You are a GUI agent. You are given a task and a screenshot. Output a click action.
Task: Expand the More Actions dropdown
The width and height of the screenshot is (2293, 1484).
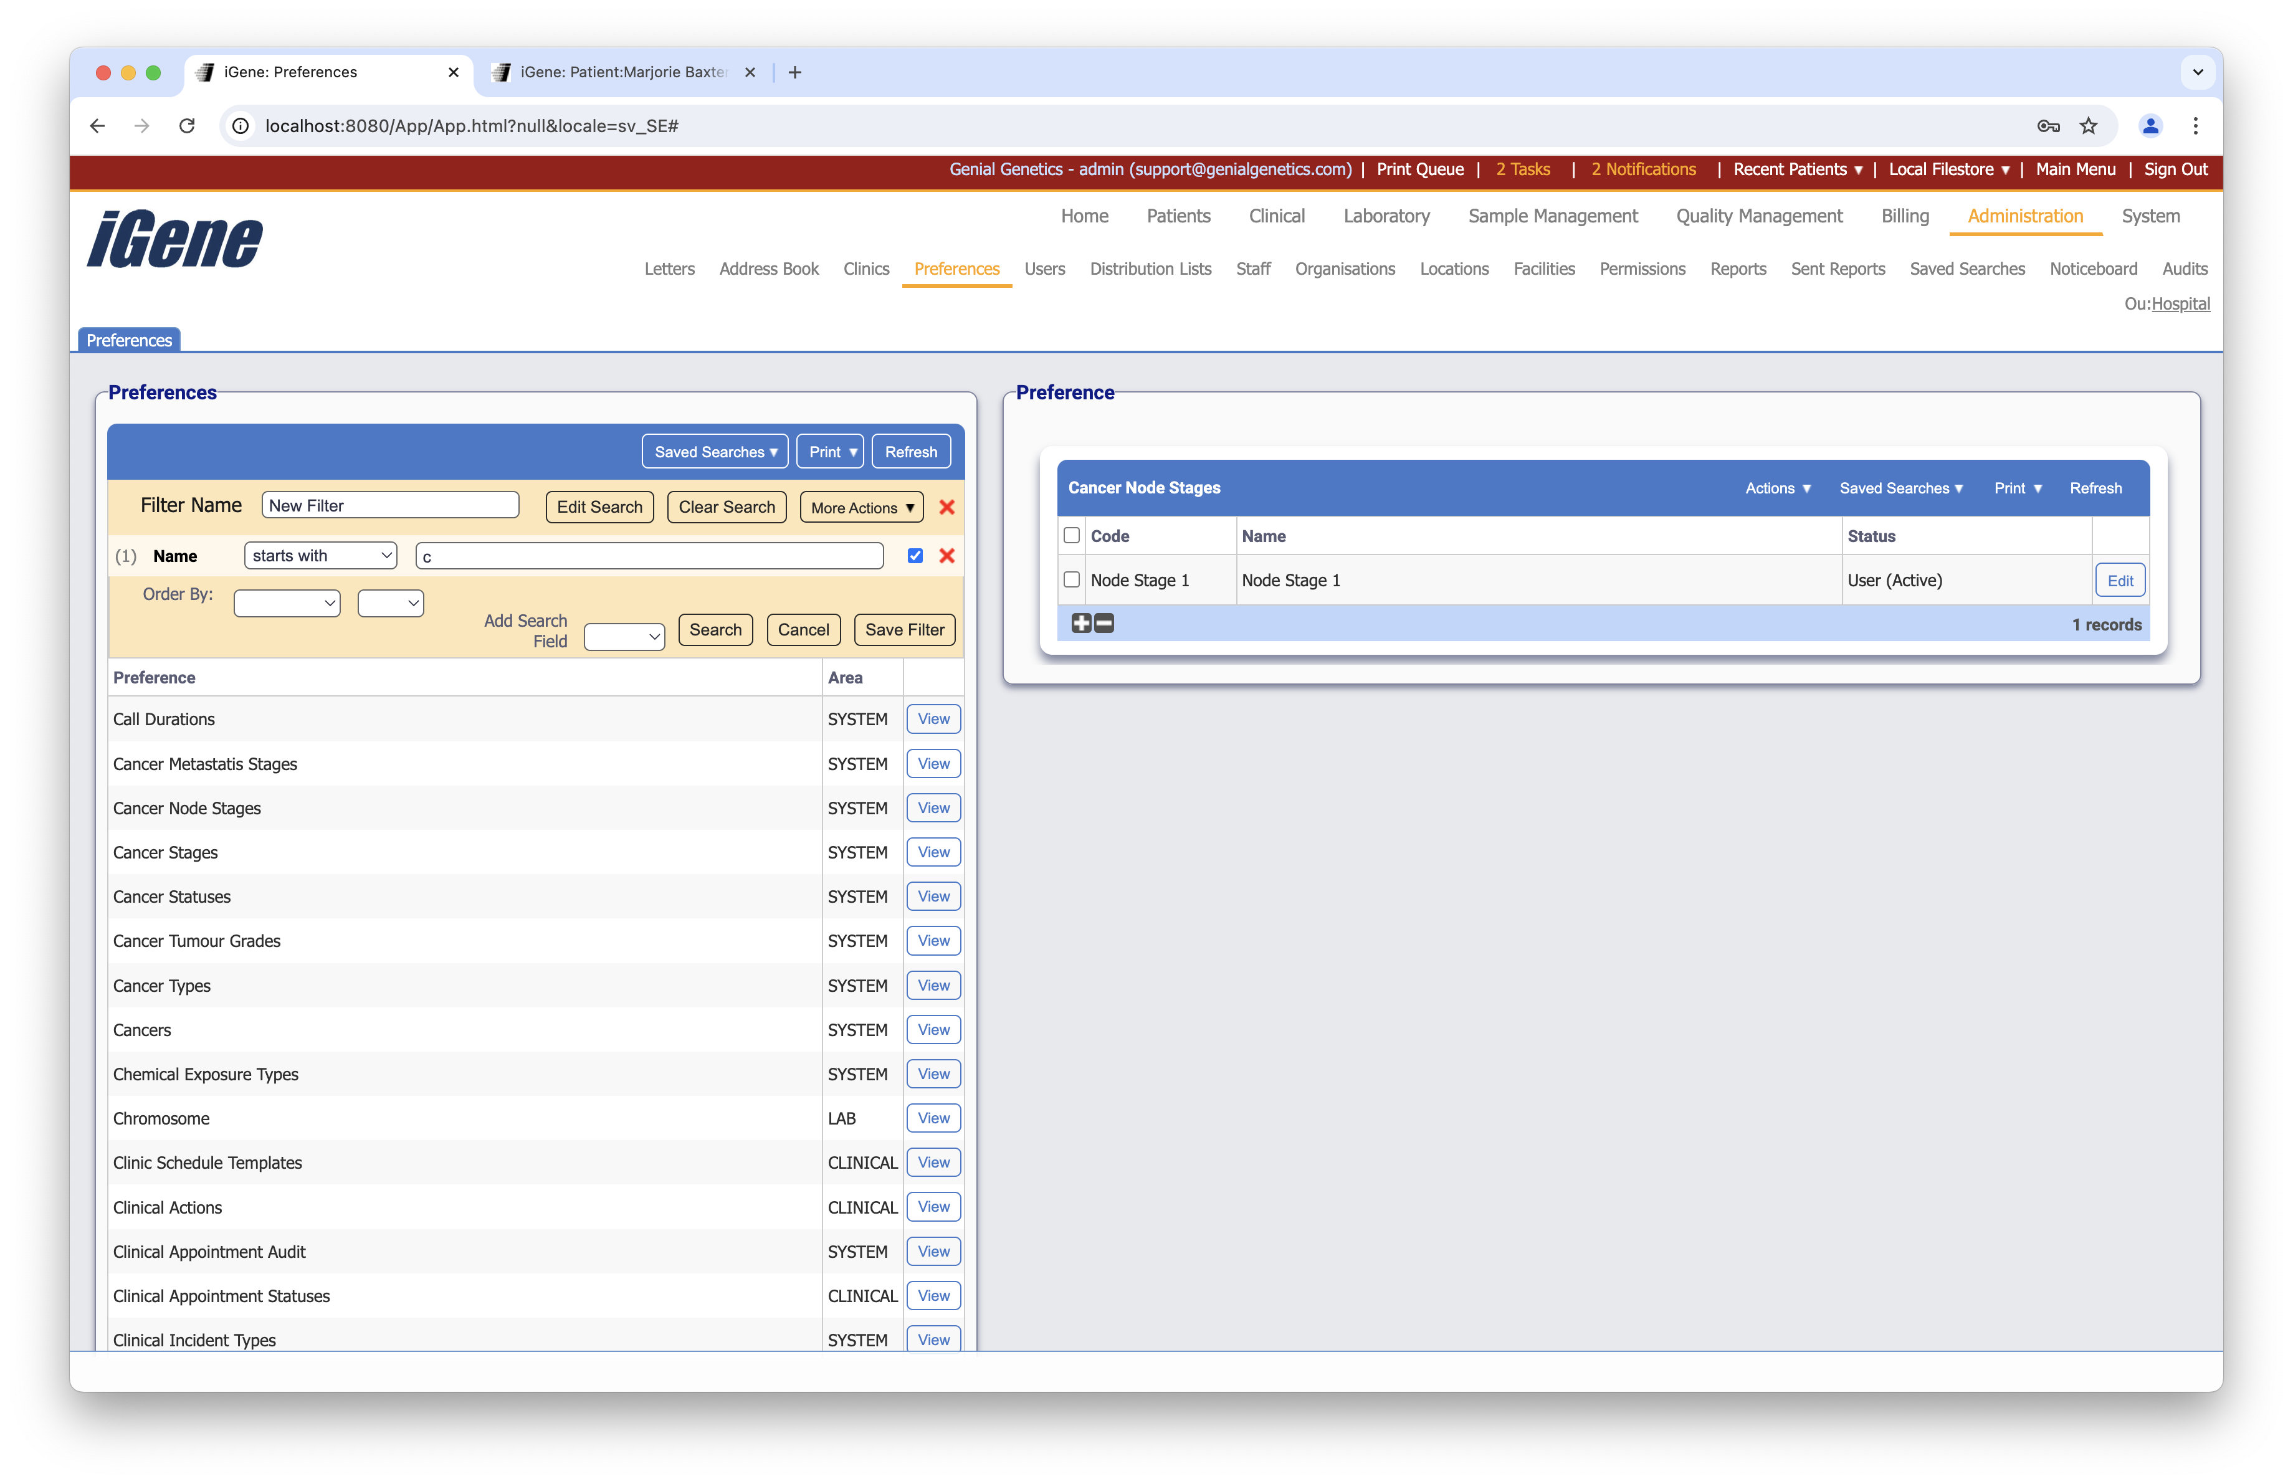(x=861, y=508)
